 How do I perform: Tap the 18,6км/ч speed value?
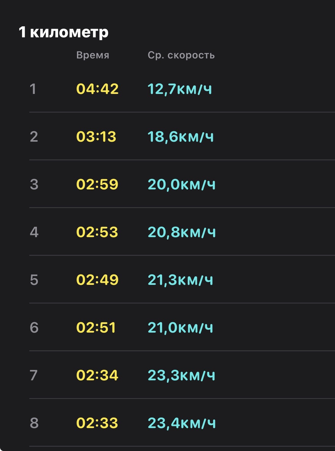(180, 137)
